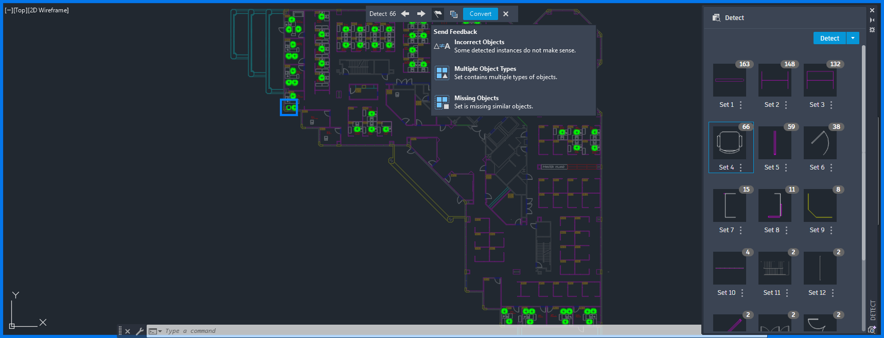Viewport: 884px width, 338px height.
Task: Go to next detected instance arrow
Action: 421,14
